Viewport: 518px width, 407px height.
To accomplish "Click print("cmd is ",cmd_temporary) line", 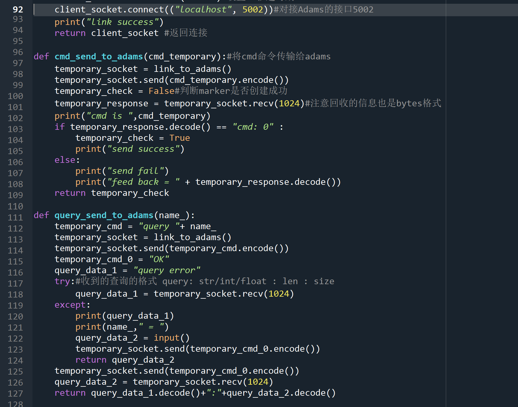I will point(132,116).
